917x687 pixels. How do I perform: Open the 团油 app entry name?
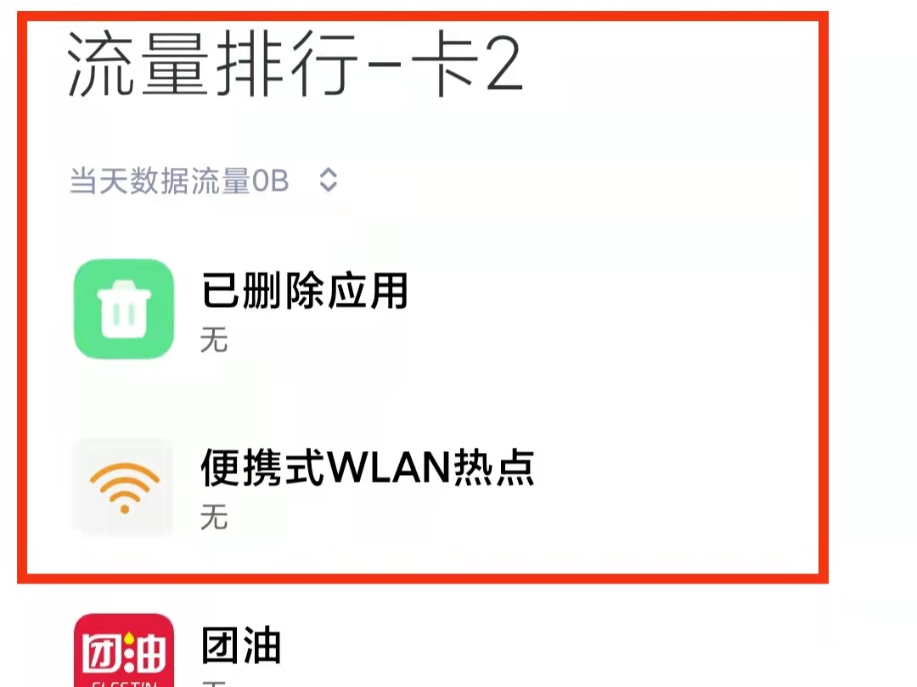(x=241, y=645)
